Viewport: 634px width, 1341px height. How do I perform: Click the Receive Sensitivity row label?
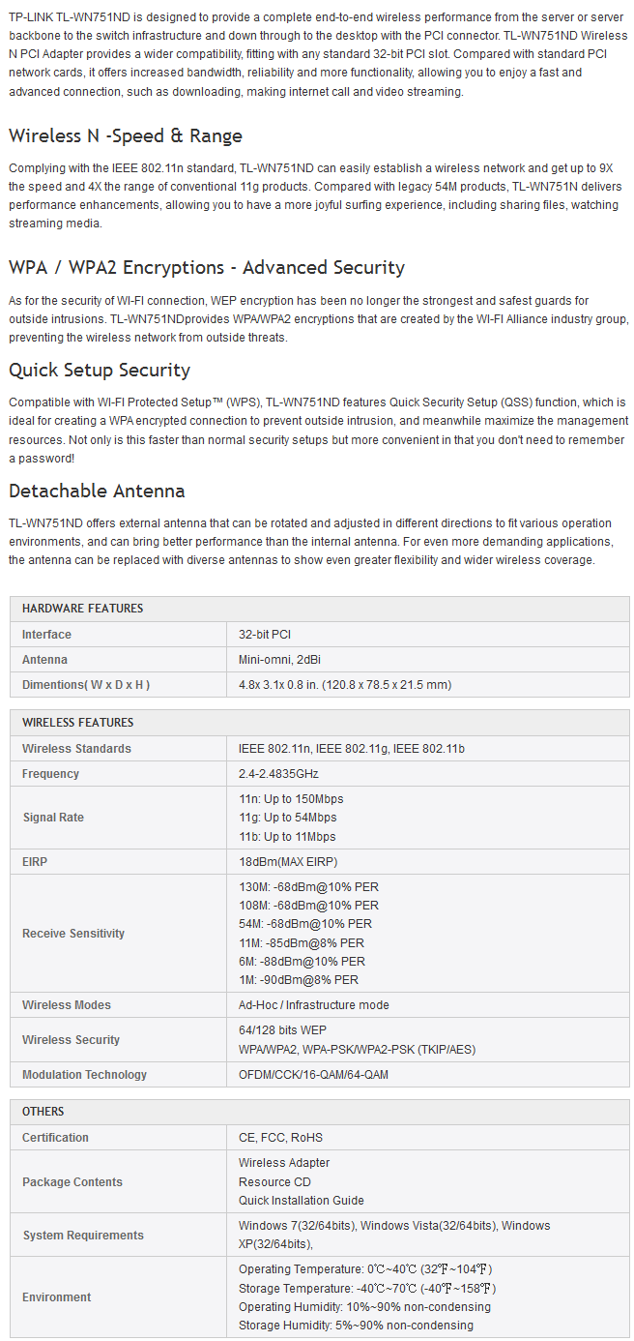click(x=73, y=934)
